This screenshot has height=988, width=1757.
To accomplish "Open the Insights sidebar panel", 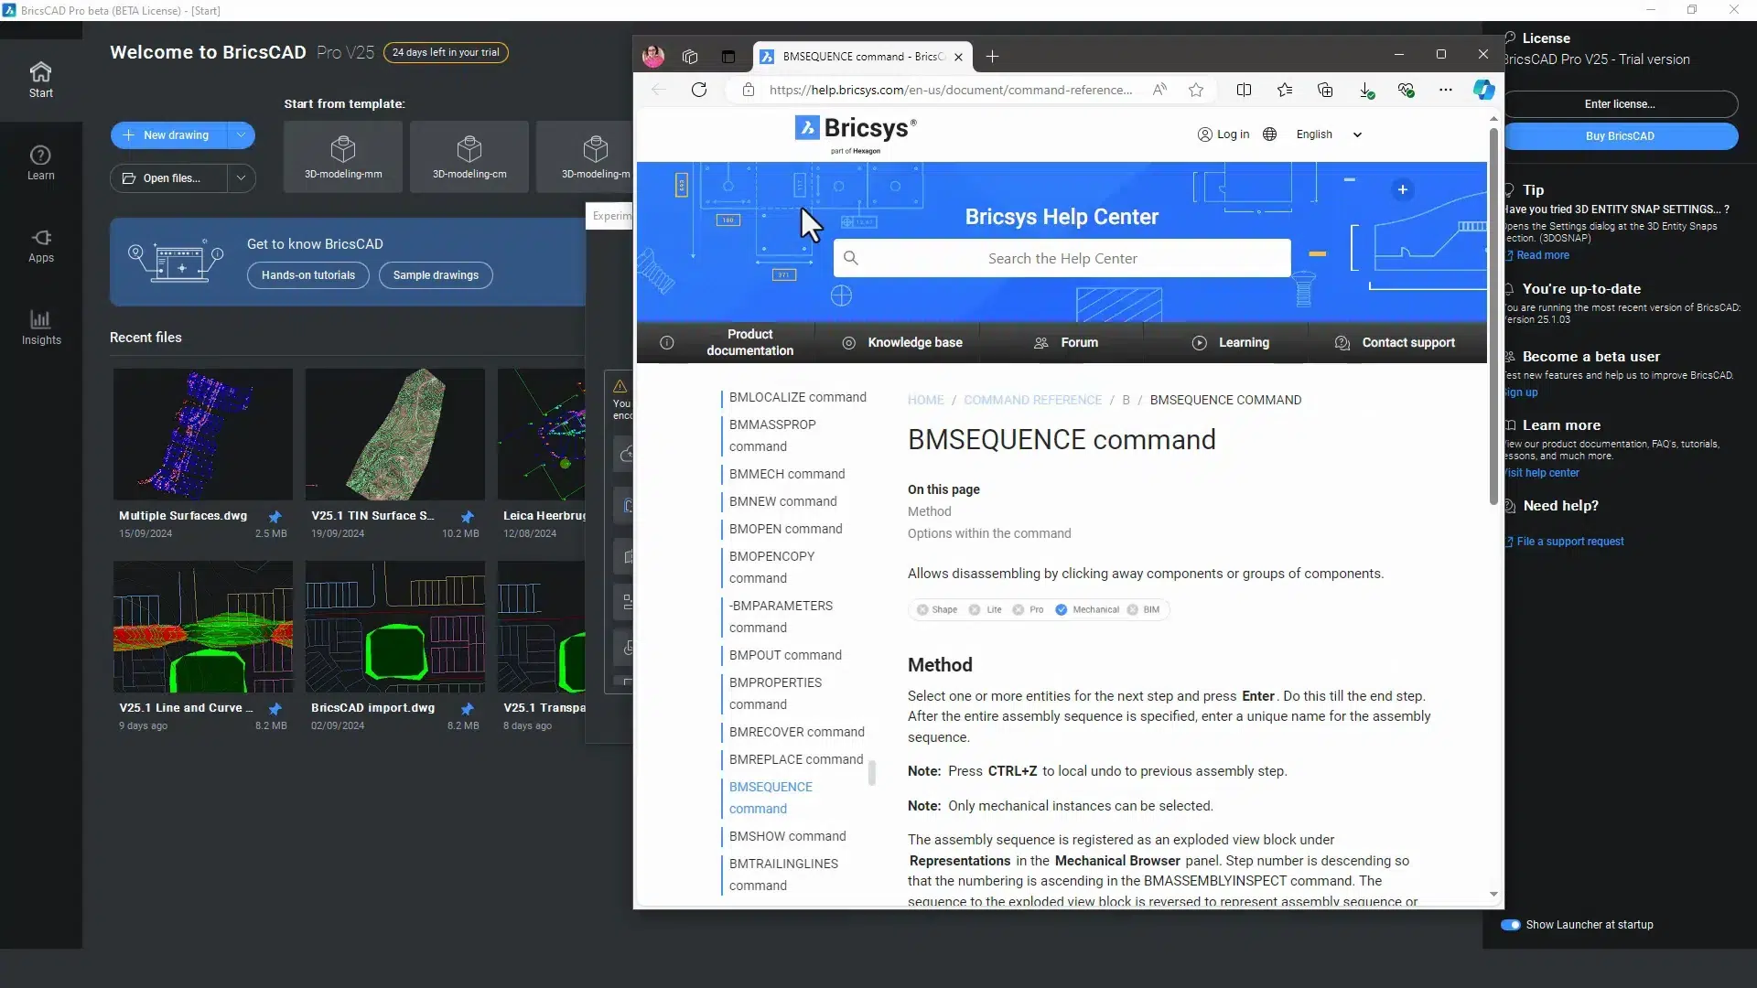I will pyautogui.click(x=40, y=328).
